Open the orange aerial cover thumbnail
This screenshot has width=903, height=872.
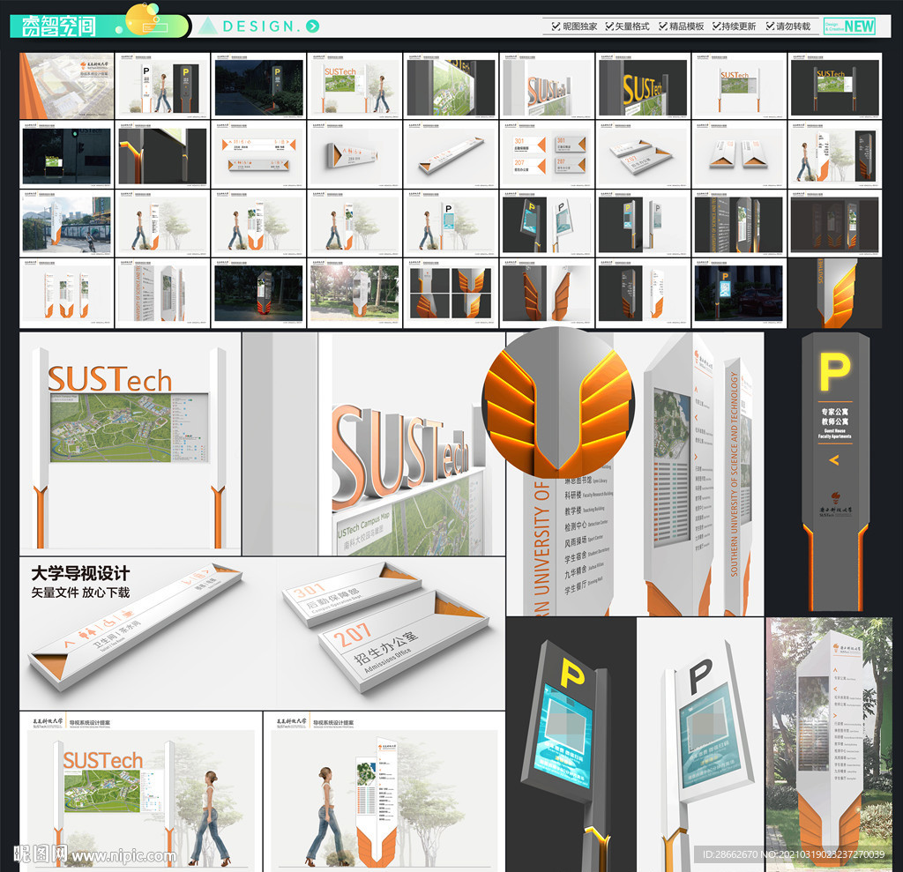point(67,86)
